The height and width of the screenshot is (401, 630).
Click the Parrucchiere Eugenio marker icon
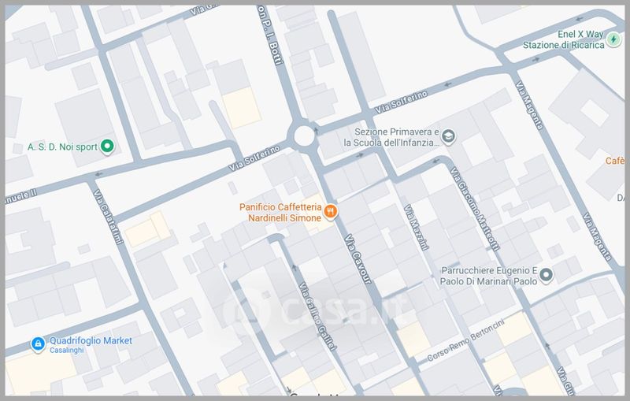547,275
